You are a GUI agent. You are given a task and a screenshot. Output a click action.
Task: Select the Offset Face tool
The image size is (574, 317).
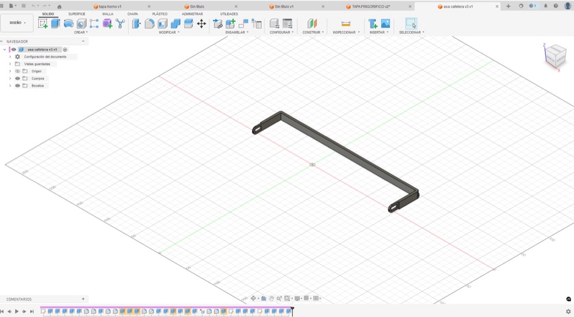(x=188, y=24)
